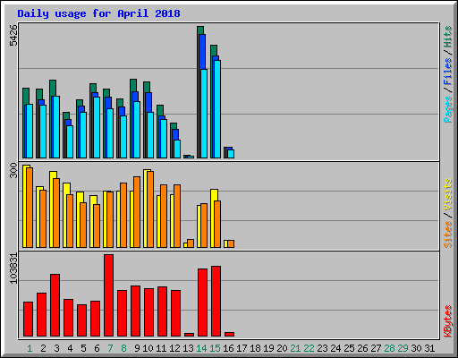This screenshot has height=358, width=458.
Task: Click the cyan Pages bar for day 15
Action: tap(217, 109)
